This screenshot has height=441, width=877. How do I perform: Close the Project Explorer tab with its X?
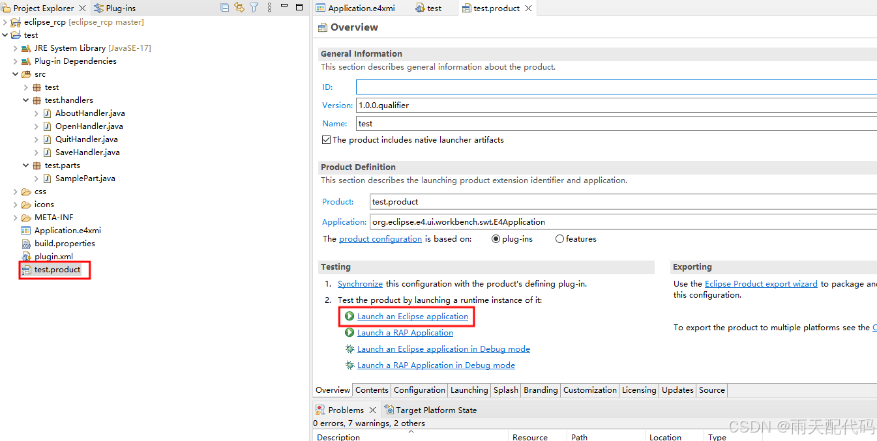(83, 8)
